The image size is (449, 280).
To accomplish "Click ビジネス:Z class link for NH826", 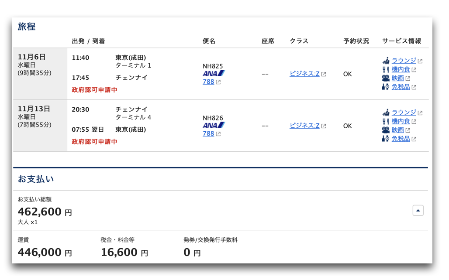I will coord(304,126).
